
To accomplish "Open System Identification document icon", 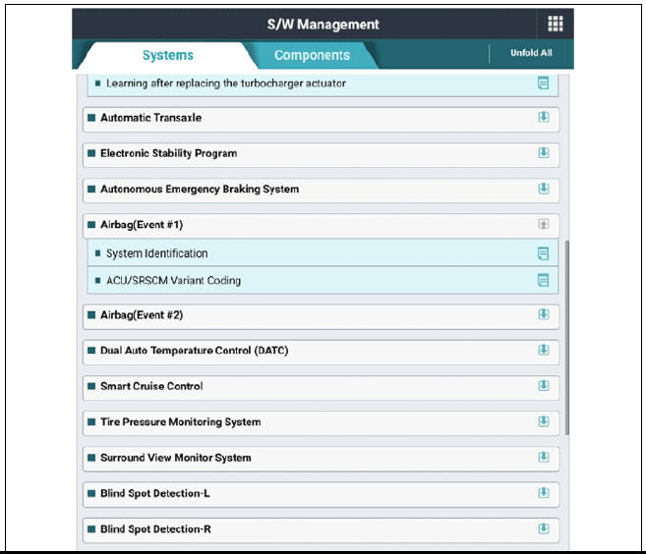I will [x=543, y=253].
